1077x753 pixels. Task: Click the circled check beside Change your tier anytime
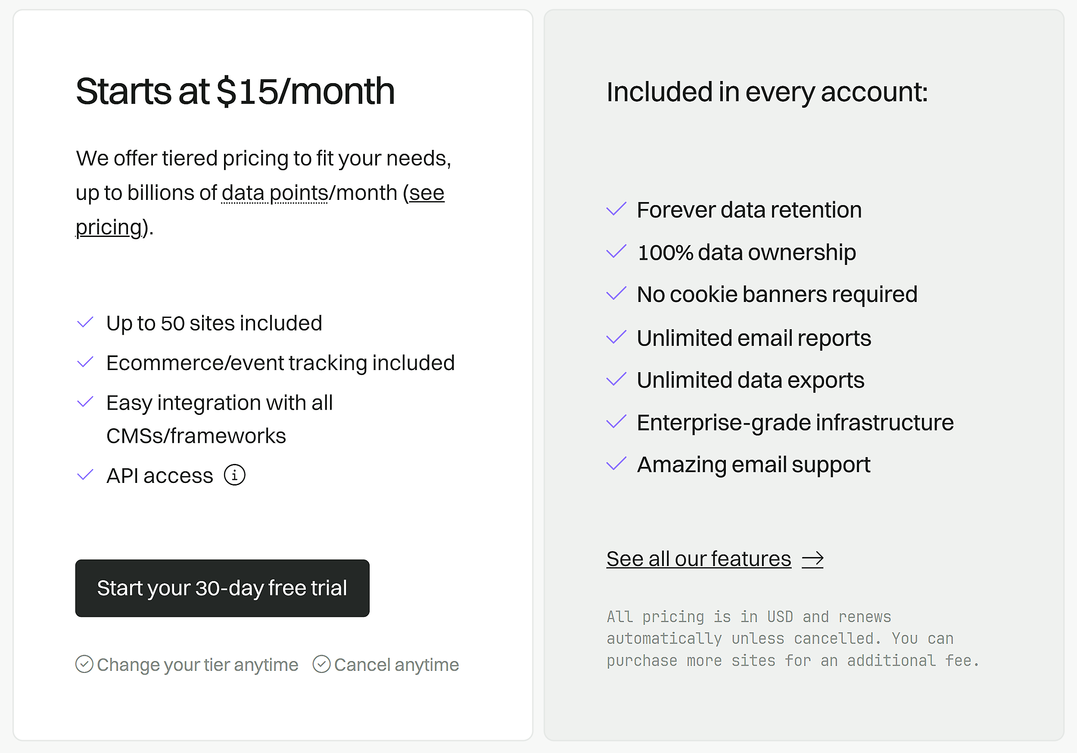(x=84, y=664)
